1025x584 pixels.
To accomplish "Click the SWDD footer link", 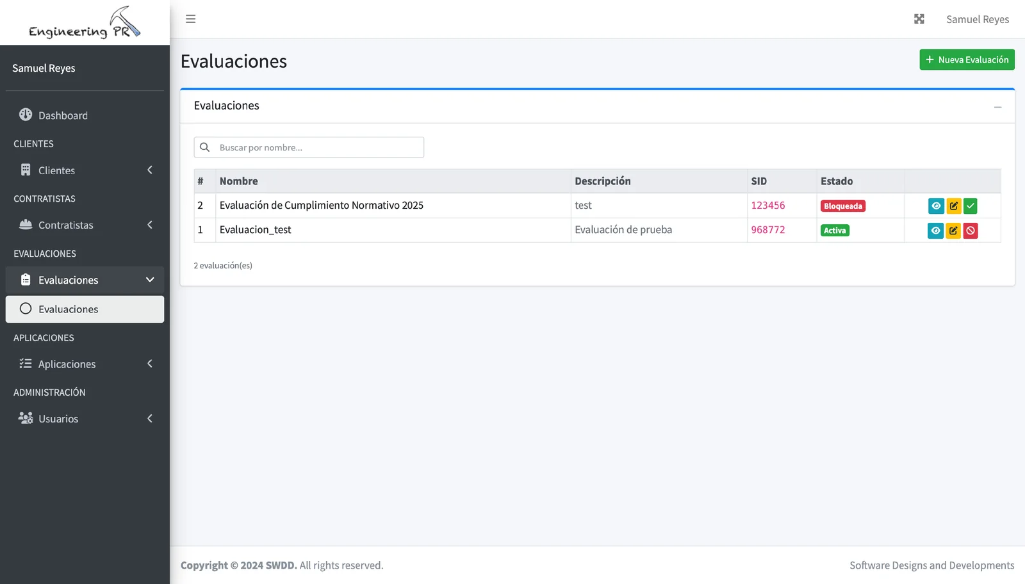I will tap(281, 565).
